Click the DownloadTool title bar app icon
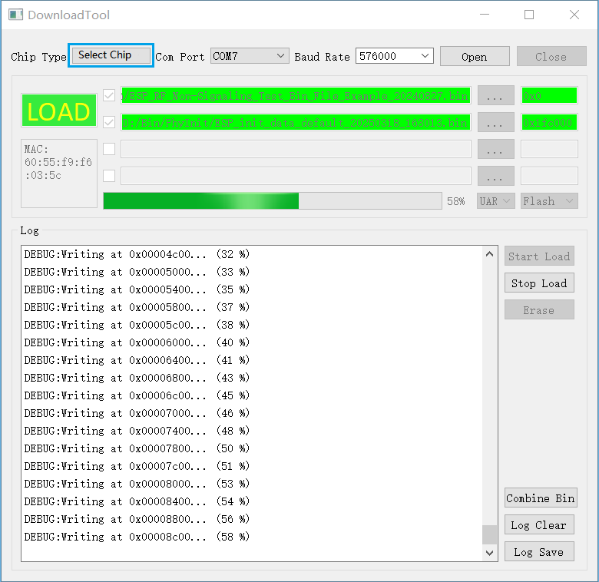The width and height of the screenshot is (599, 582). pos(15,15)
